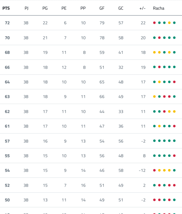Click the PTS column header
The image size is (182, 214).
6,8
